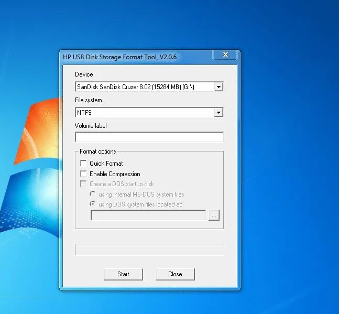The width and height of the screenshot is (339, 314).
Task: Browse for DOS files with ellipsis button
Action: (214, 215)
